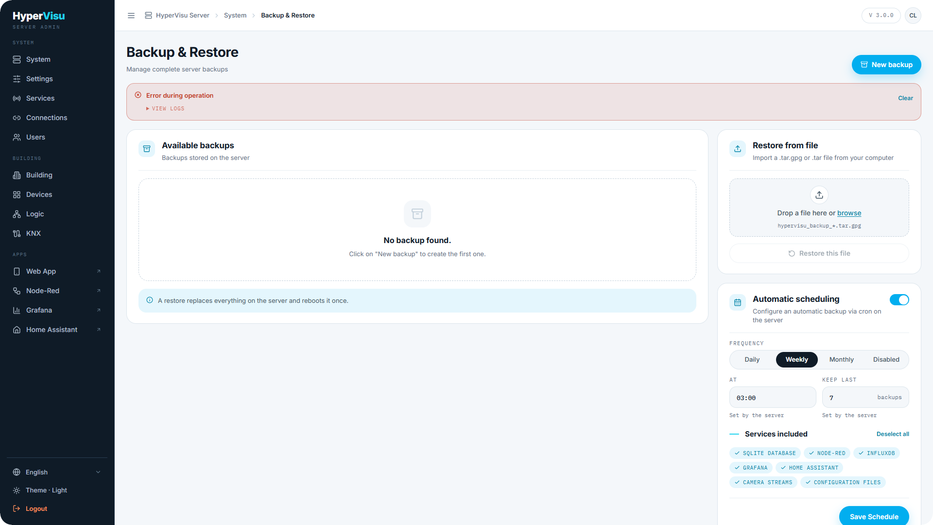
Task: Click Deselect all services
Action: pyautogui.click(x=893, y=434)
